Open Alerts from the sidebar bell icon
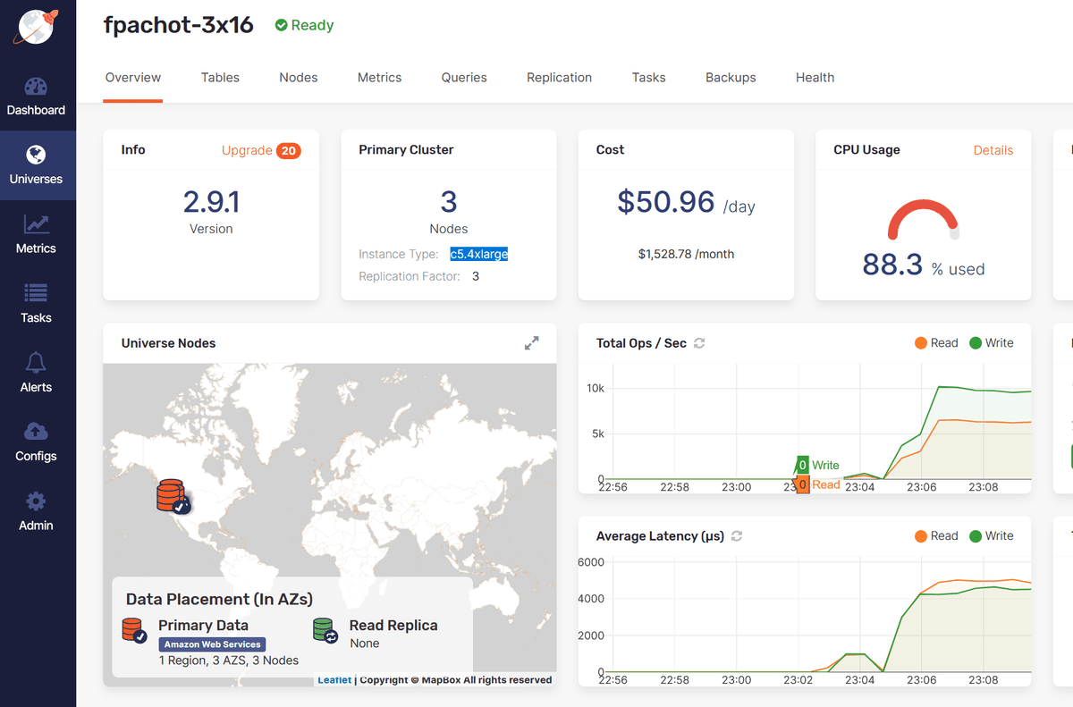Screen dimensions: 1073x707 pyautogui.click(x=36, y=374)
